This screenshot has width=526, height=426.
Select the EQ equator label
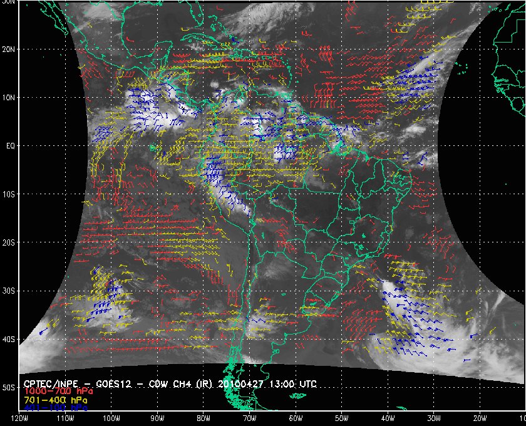[x=11, y=146]
